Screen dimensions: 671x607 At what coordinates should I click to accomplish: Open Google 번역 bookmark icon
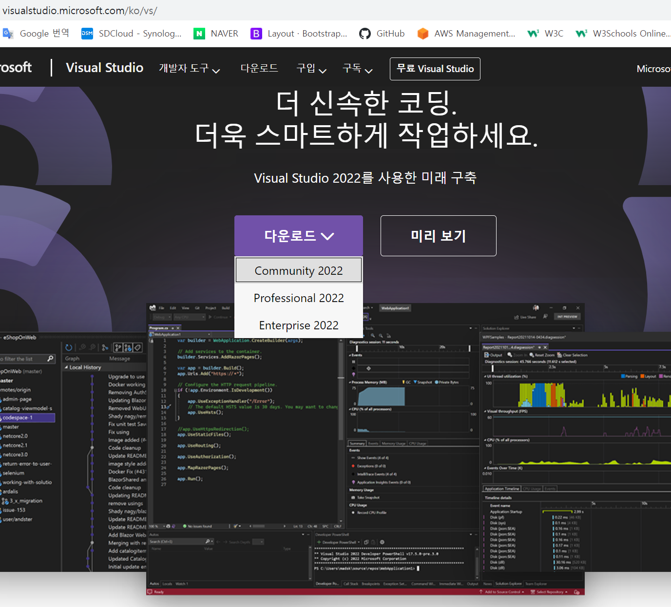pos(8,34)
